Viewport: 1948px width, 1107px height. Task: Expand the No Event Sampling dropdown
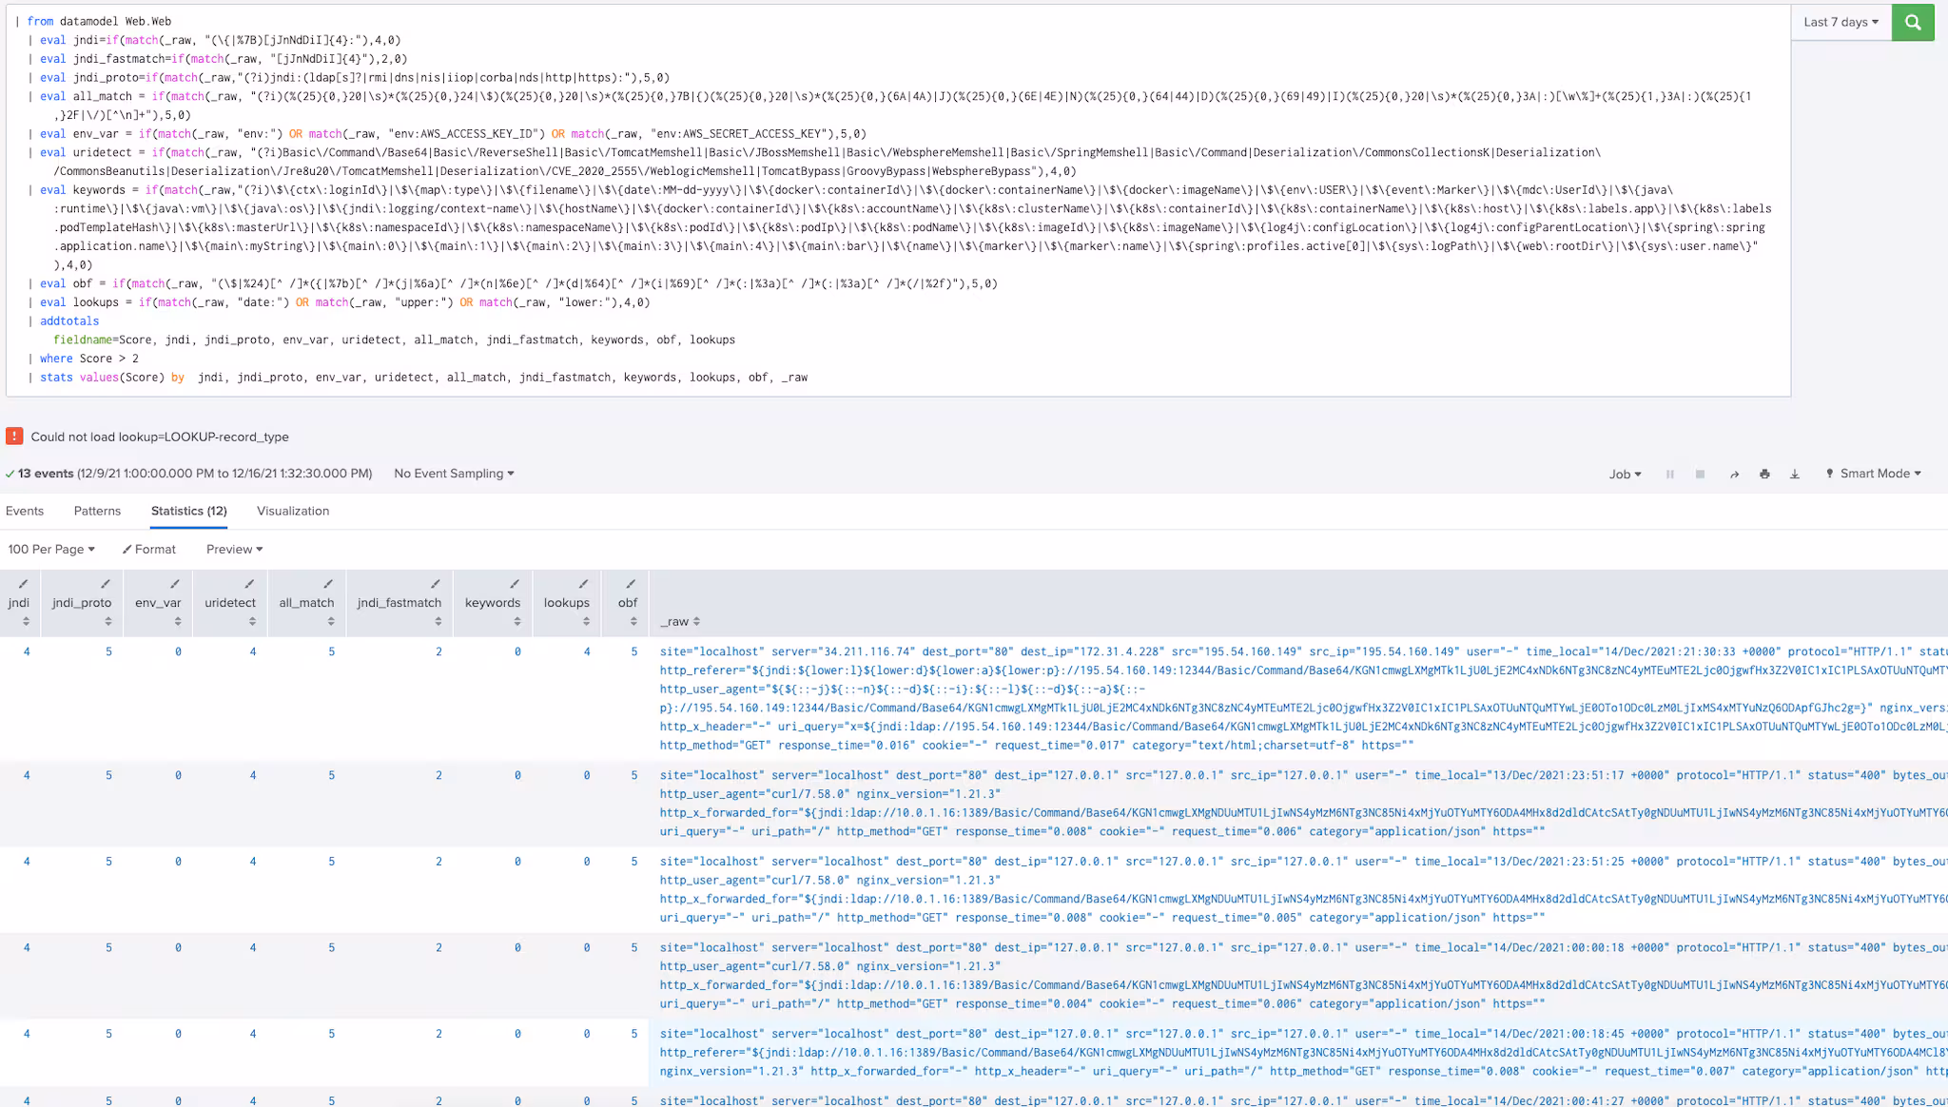(x=454, y=474)
